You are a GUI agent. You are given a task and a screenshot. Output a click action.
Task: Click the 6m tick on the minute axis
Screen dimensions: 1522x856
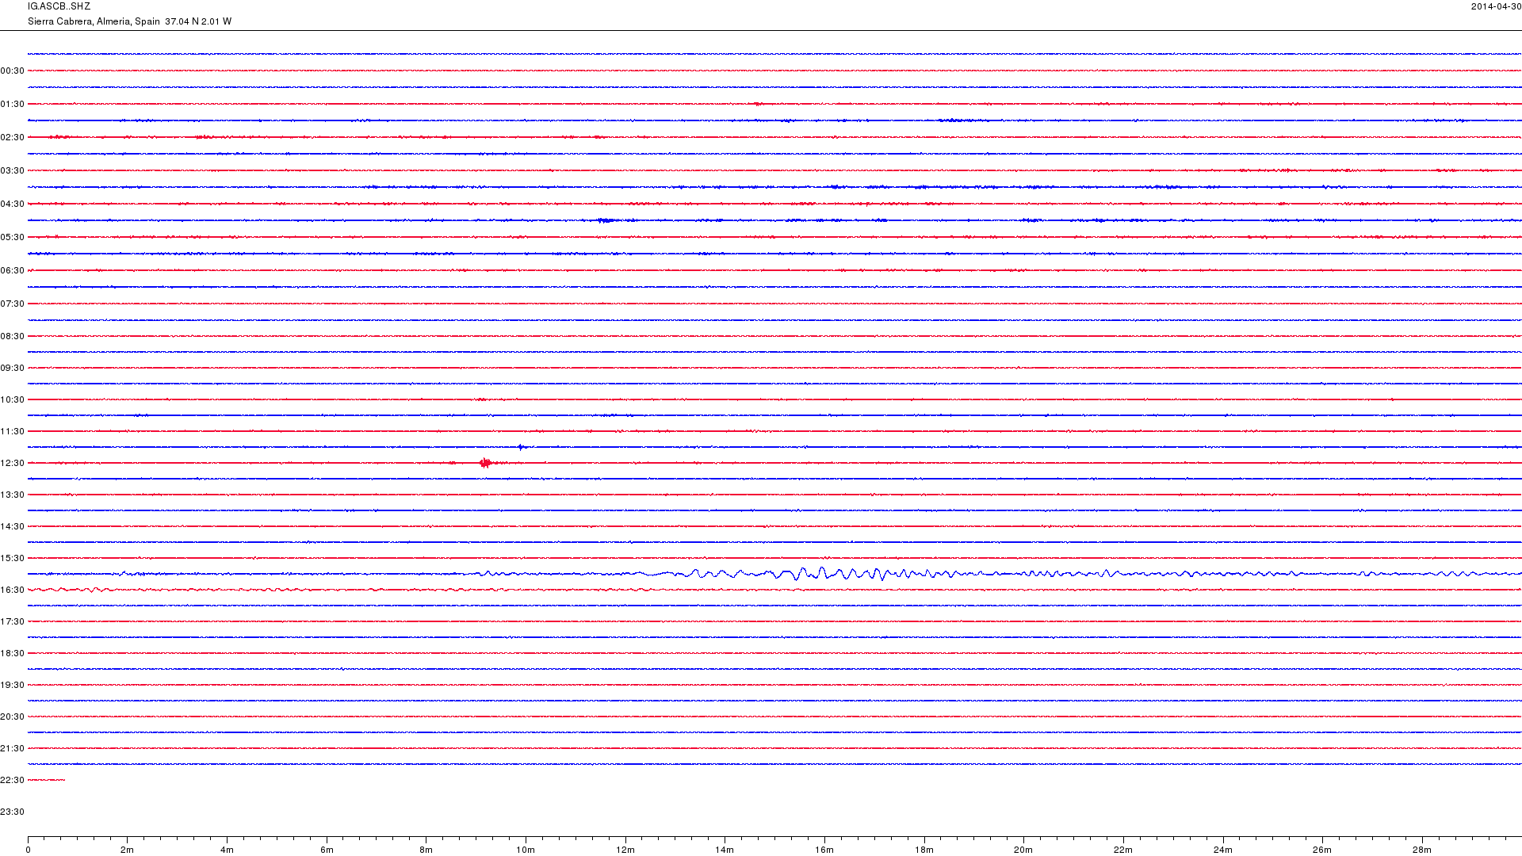click(x=327, y=850)
